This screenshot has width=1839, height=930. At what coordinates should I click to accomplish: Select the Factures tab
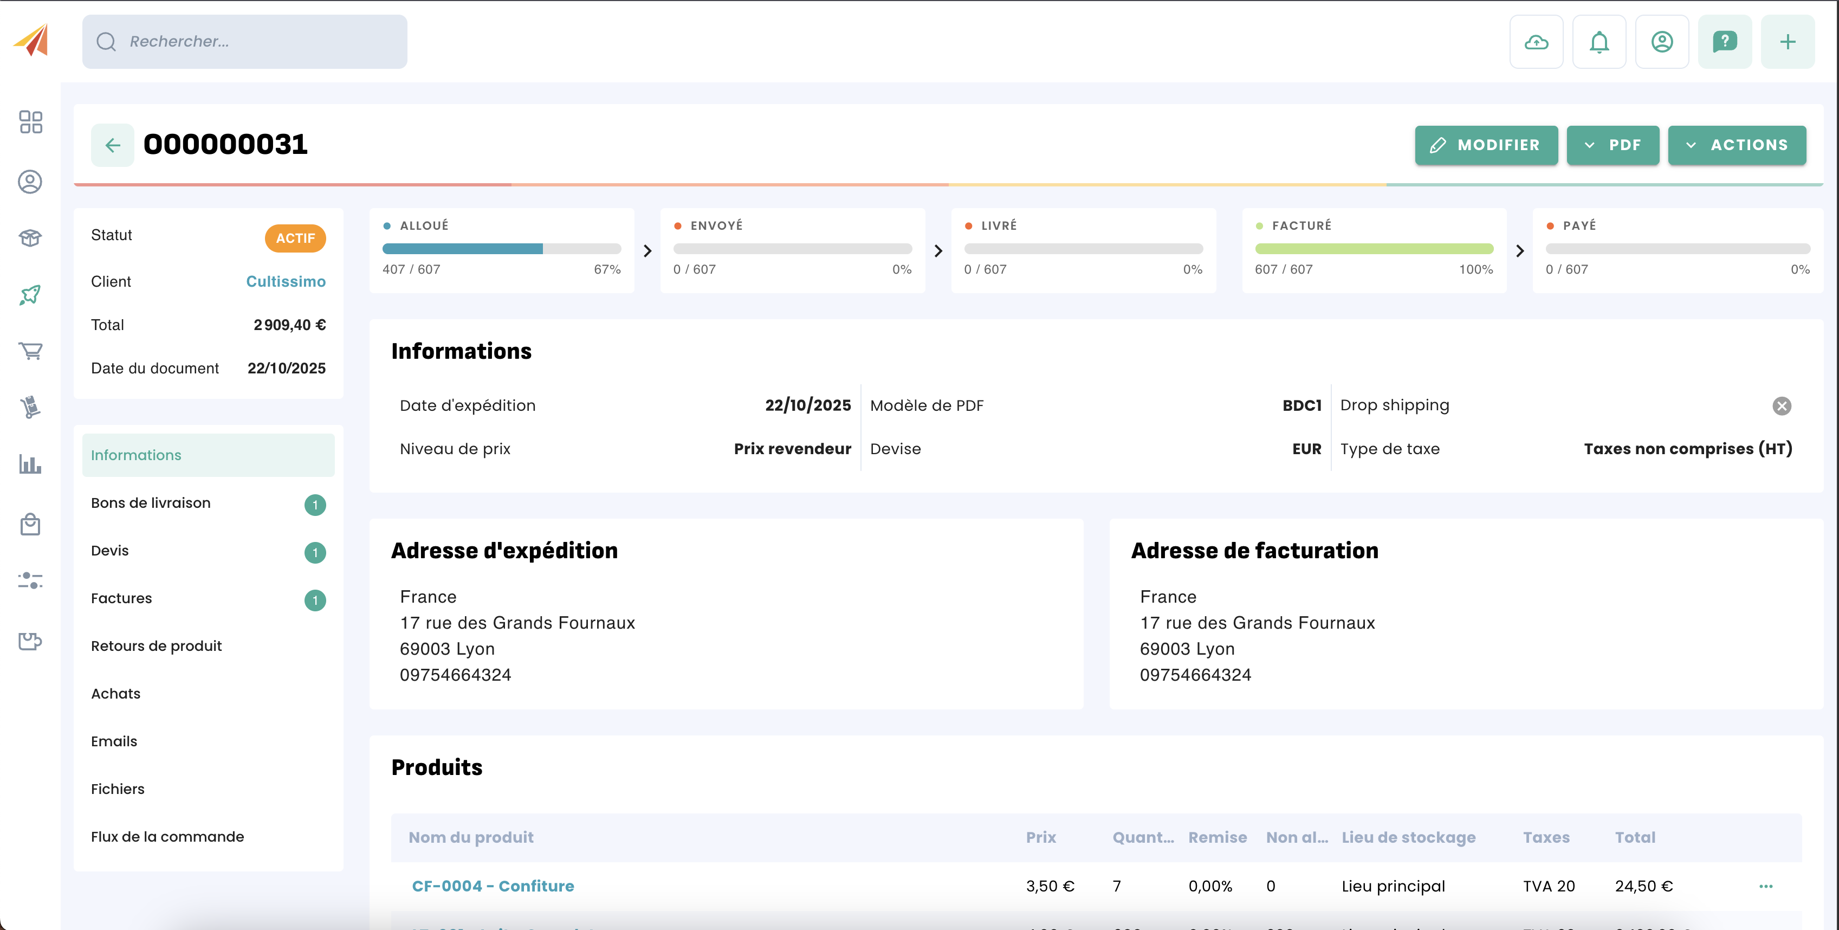(121, 598)
